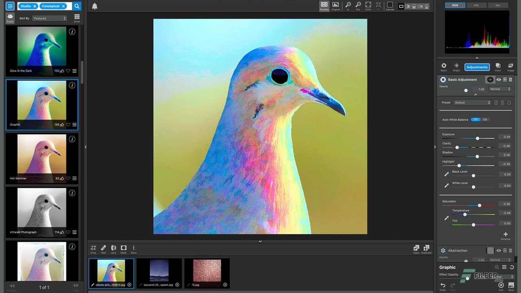Image resolution: width=521 pixels, height=293 pixels.
Task: Select the Heal tool
Action: tap(103, 248)
